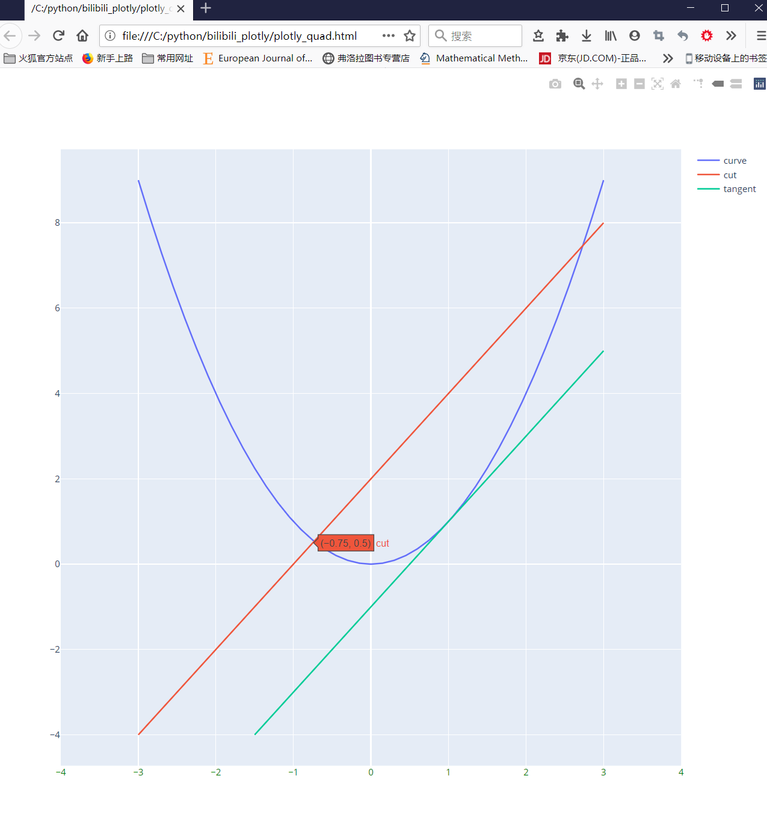The width and height of the screenshot is (767, 820).
Task: Click the undo arrow toolbar icon
Action: (x=683, y=36)
